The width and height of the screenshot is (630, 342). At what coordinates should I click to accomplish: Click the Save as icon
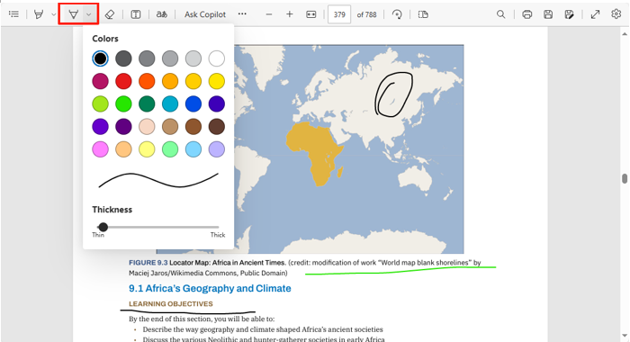pos(569,14)
